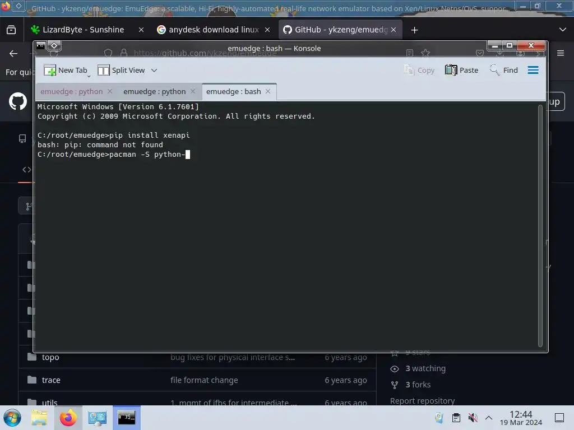Viewport: 574px width, 430px height.
Task: Open clipboard tray icon
Action: [x=456, y=418]
